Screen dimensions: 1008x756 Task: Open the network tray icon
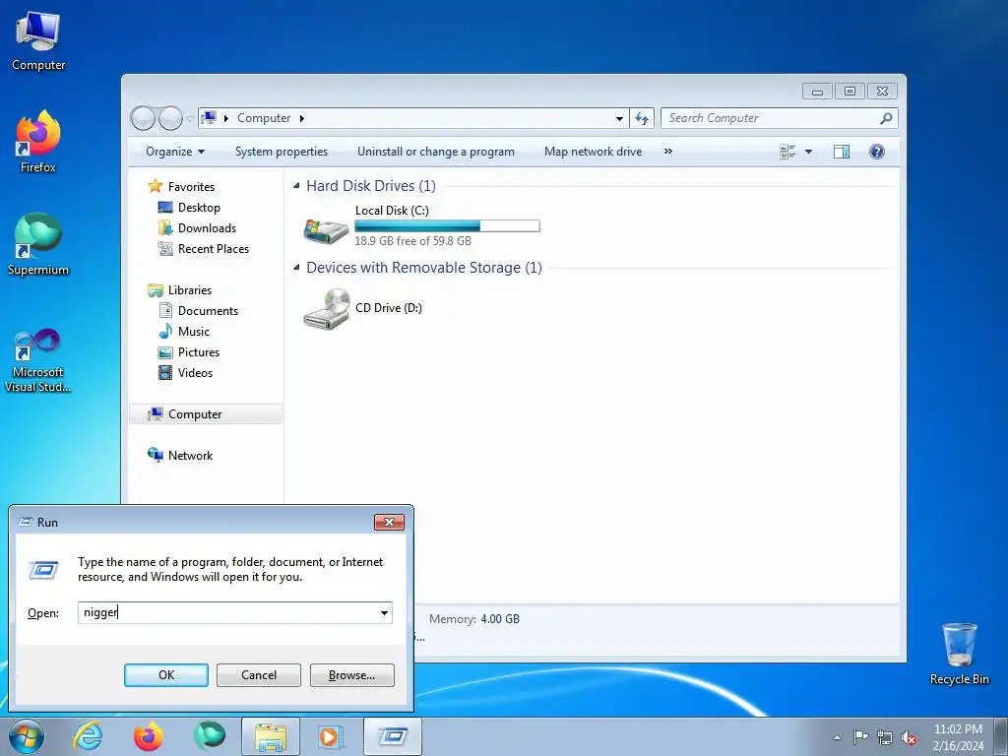(885, 737)
